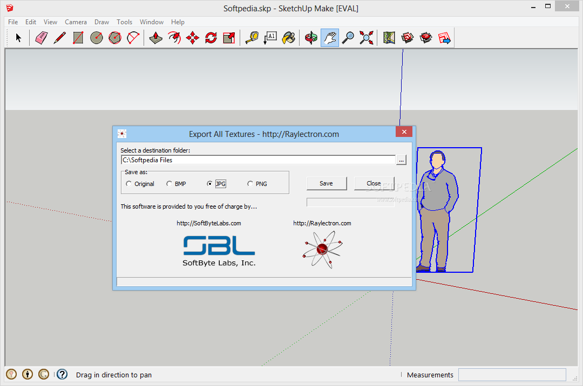Select the Original save format option

click(x=140, y=184)
